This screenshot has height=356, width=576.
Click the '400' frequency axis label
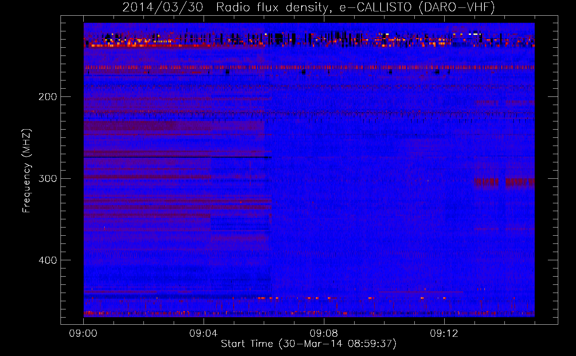coord(48,260)
